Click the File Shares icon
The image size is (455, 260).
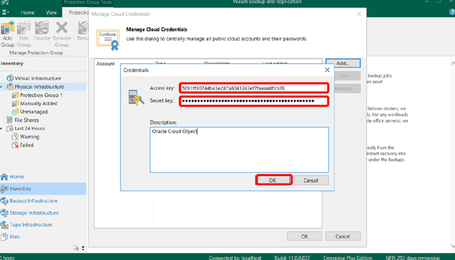10,120
